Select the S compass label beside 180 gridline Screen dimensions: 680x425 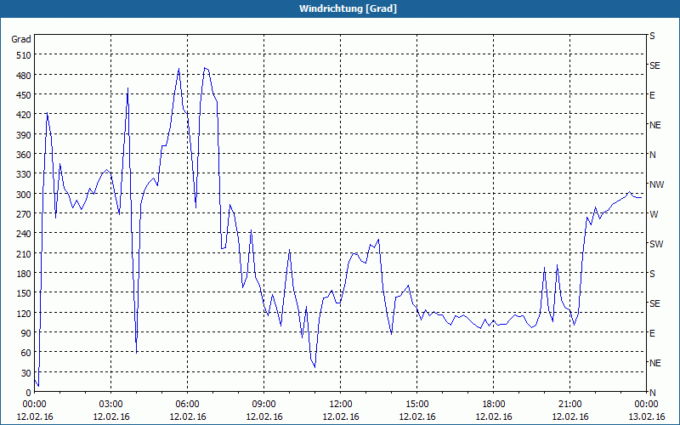pyautogui.click(x=652, y=274)
